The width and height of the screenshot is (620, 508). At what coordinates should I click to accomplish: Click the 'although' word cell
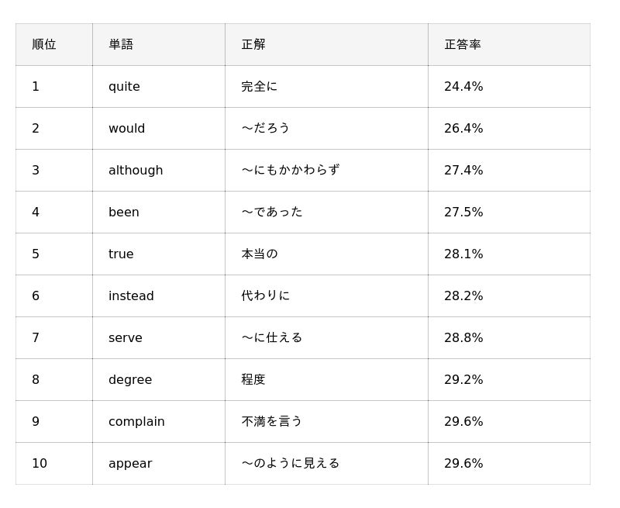click(x=159, y=170)
